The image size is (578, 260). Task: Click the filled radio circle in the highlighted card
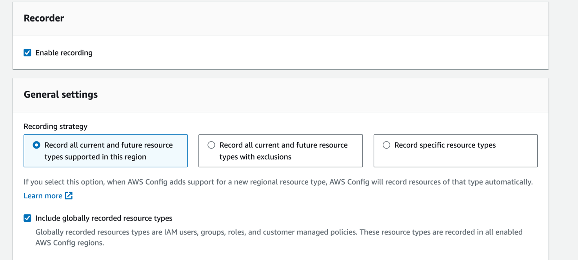(x=36, y=145)
